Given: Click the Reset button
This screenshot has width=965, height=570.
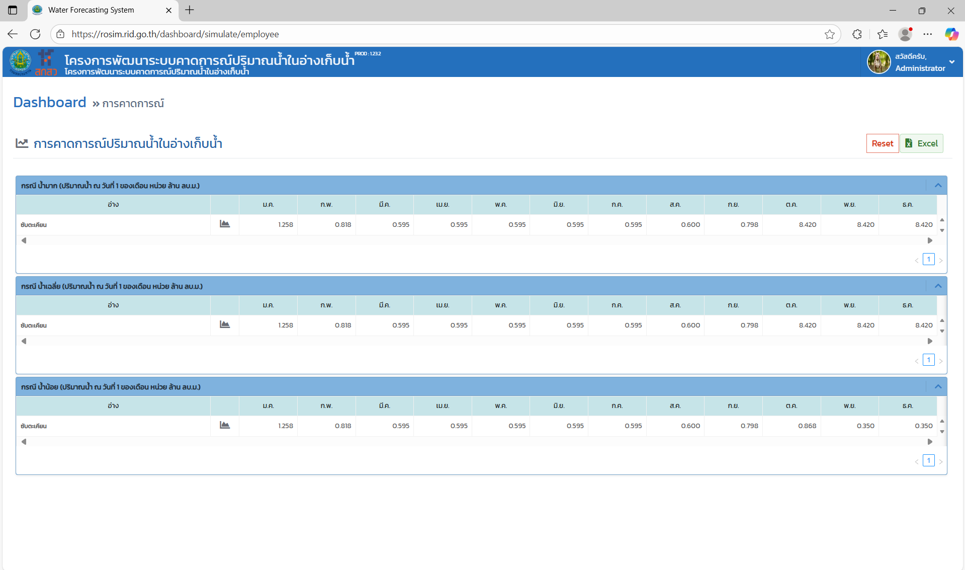Looking at the screenshot, I should pos(882,143).
